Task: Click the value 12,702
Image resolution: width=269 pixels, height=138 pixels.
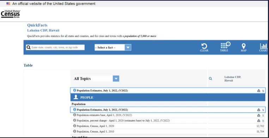Action: [261, 126]
